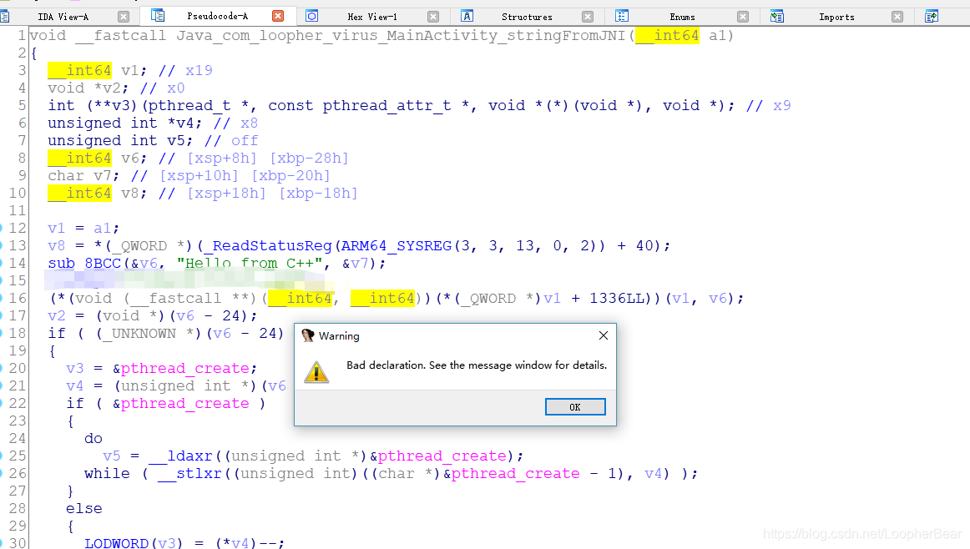970x549 pixels.
Task: Click '// x19' comment on line 3
Action: [x=185, y=70]
